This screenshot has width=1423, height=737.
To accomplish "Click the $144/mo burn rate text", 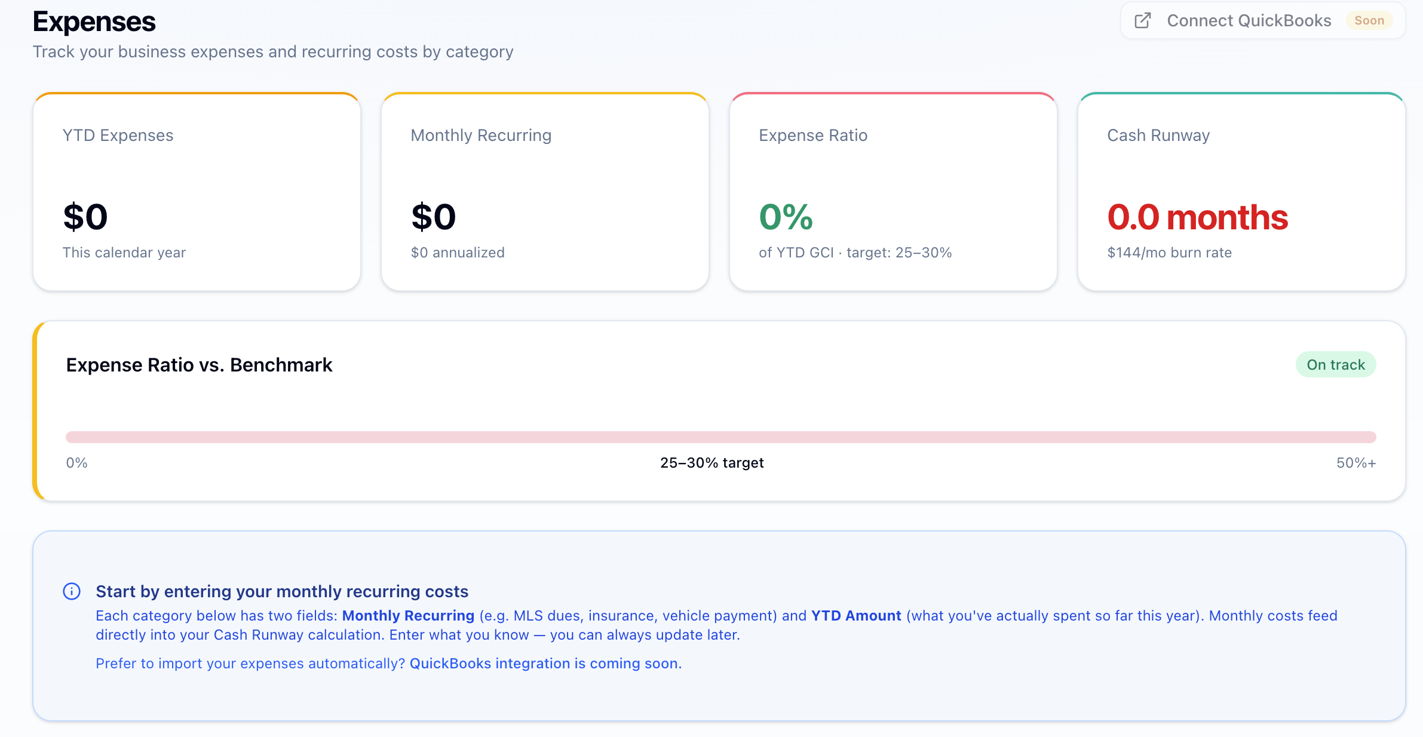I will [x=1169, y=253].
